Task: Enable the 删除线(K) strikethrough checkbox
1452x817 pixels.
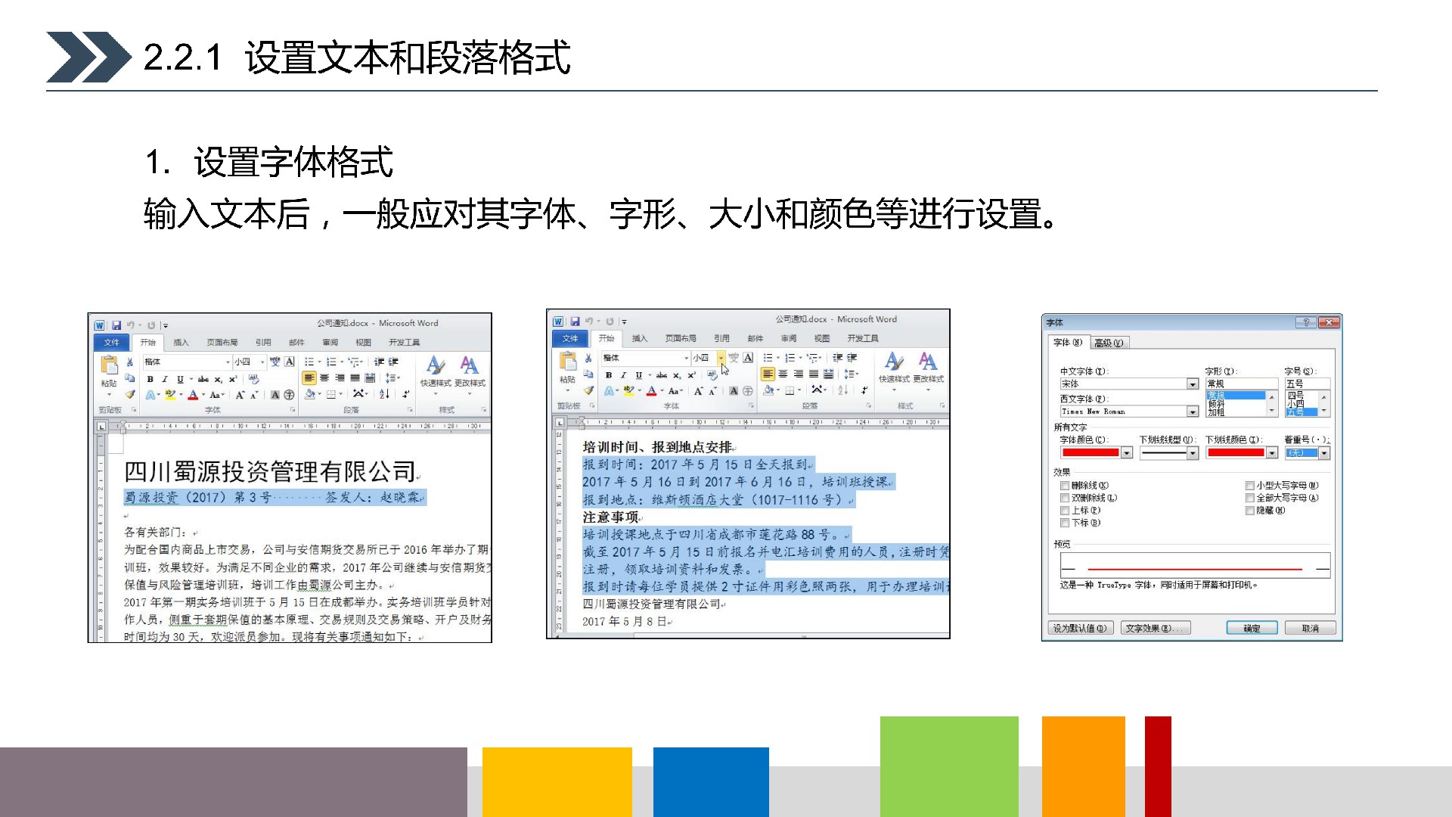Action: (1065, 486)
